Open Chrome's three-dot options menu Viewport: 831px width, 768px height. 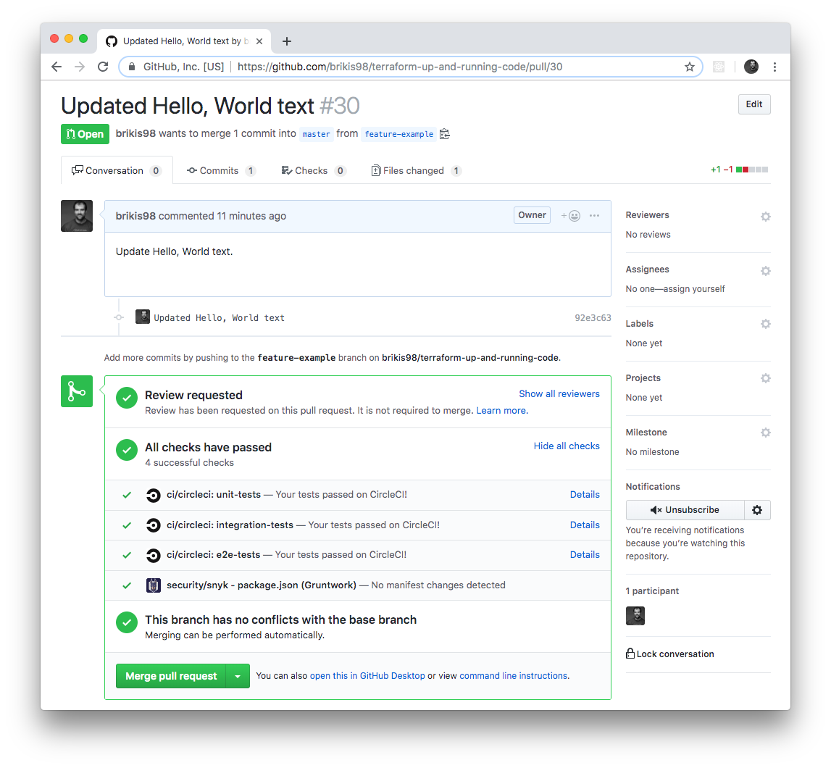[775, 66]
